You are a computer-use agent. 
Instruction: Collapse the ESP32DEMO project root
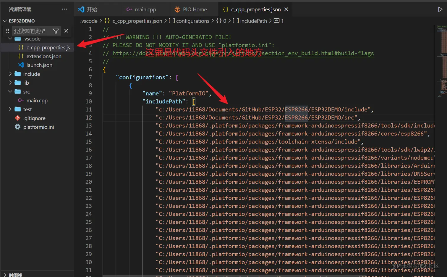5,21
